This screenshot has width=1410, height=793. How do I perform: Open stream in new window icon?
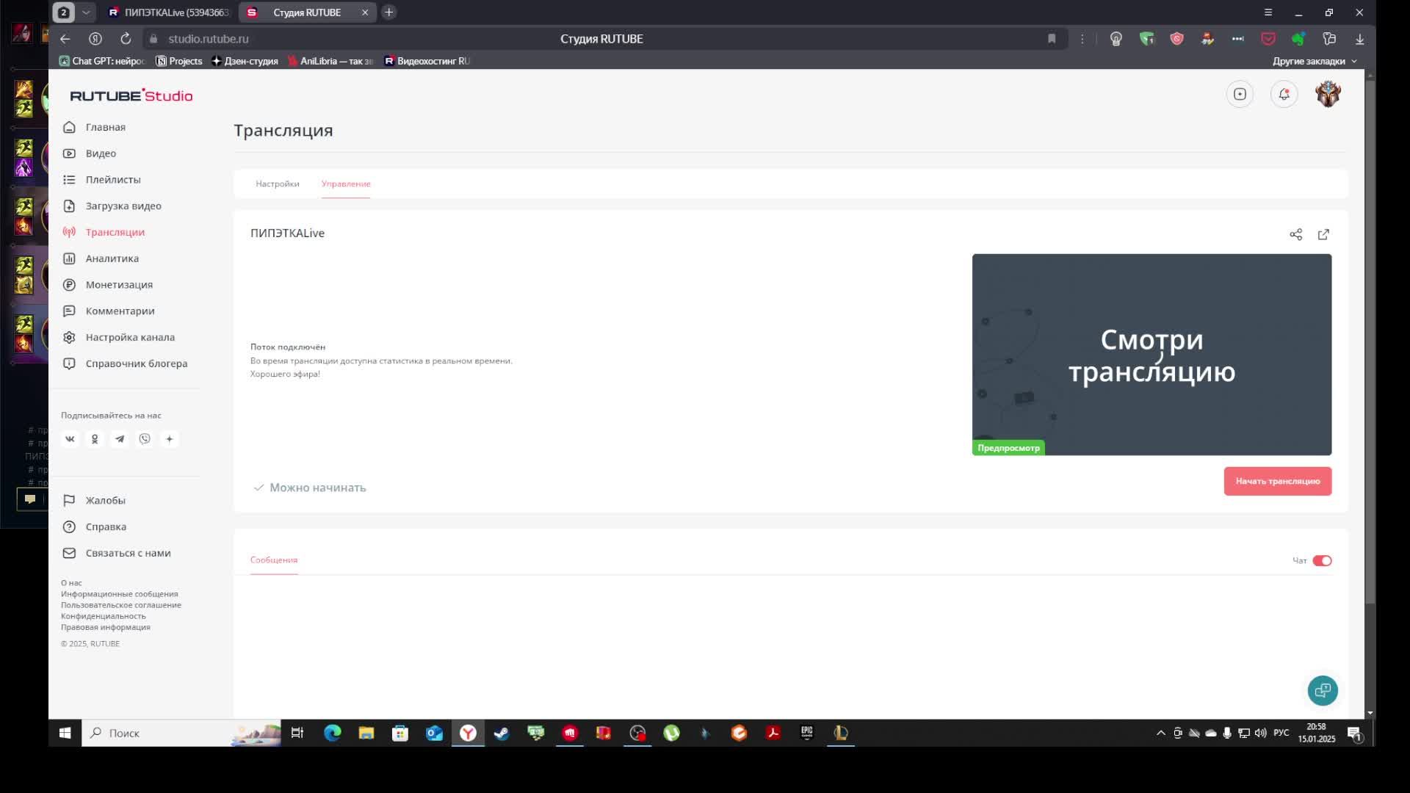pyautogui.click(x=1323, y=234)
